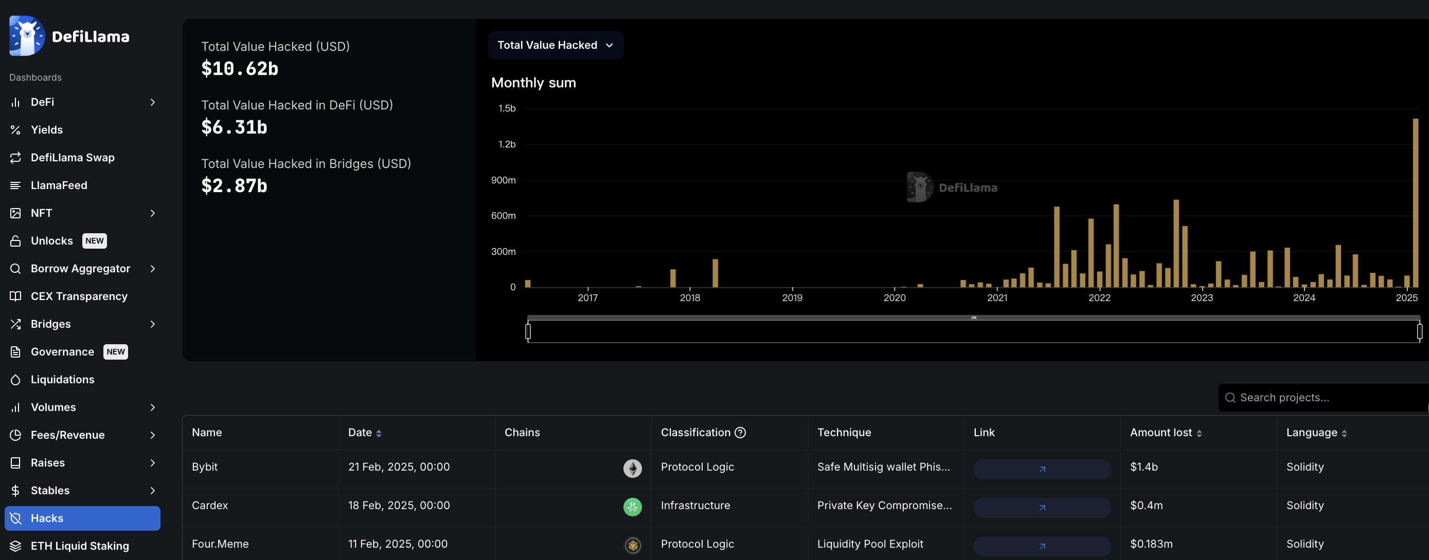The height and width of the screenshot is (560, 1429).
Task: Click the NFT image icon
Action: (x=15, y=213)
